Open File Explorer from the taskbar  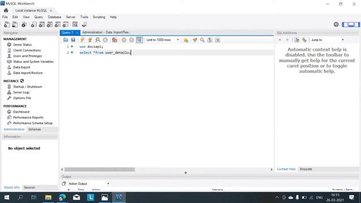[x=48, y=197]
